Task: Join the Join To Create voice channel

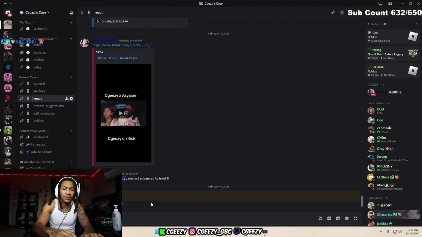Action: pos(46,152)
